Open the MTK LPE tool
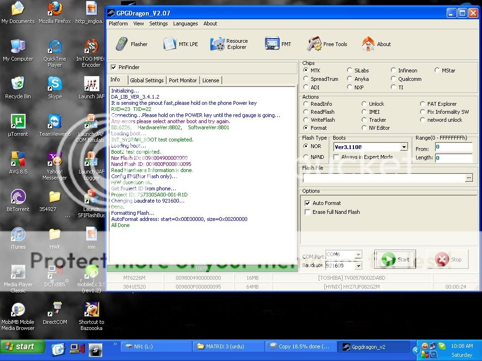482x361 pixels. pos(180,44)
